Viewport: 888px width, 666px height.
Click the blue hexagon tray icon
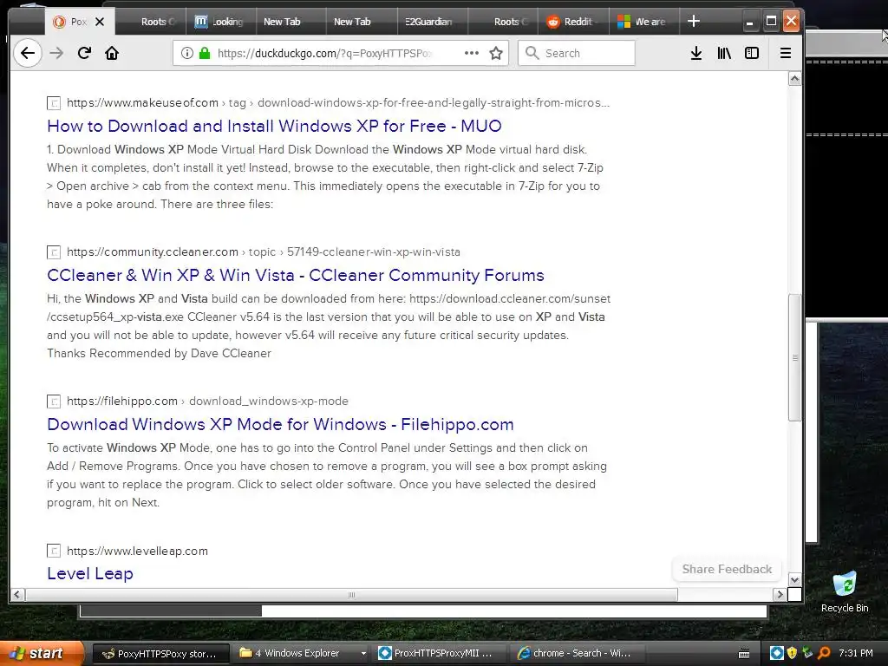[776, 653]
